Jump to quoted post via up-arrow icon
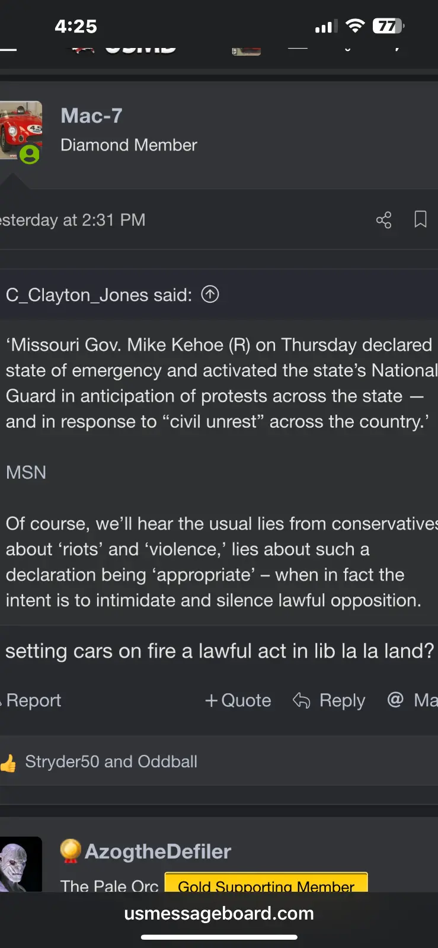This screenshot has height=948, width=438. 210,294
